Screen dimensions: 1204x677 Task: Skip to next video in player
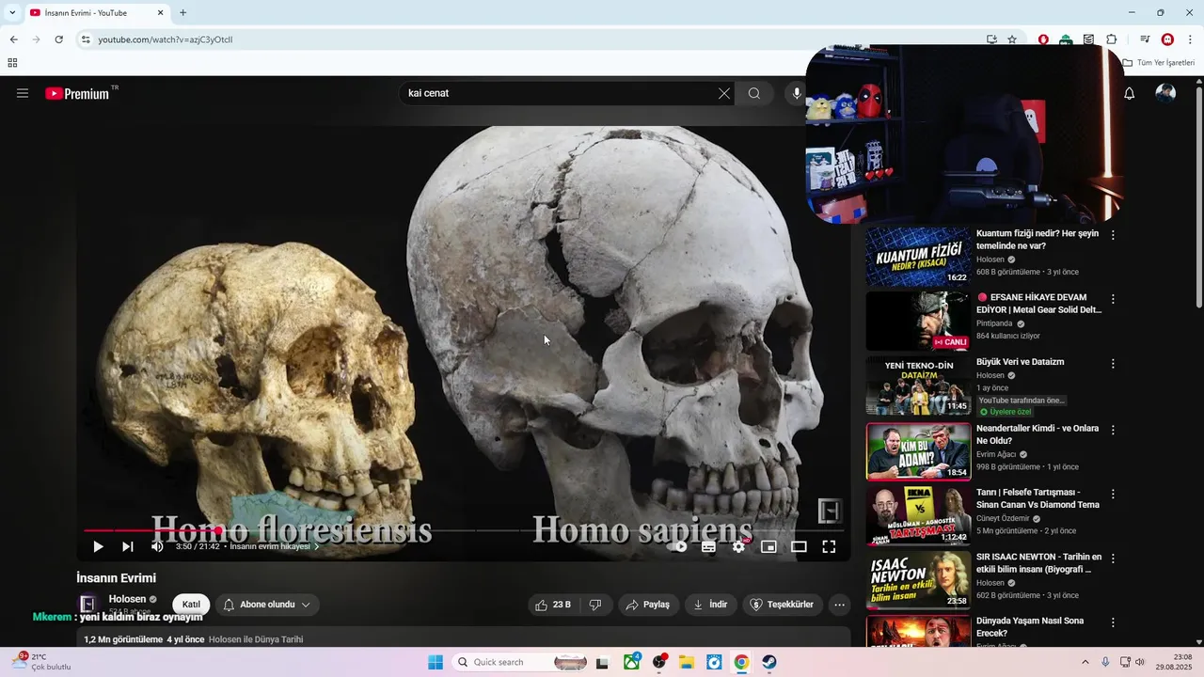click(x=128, y=546)
